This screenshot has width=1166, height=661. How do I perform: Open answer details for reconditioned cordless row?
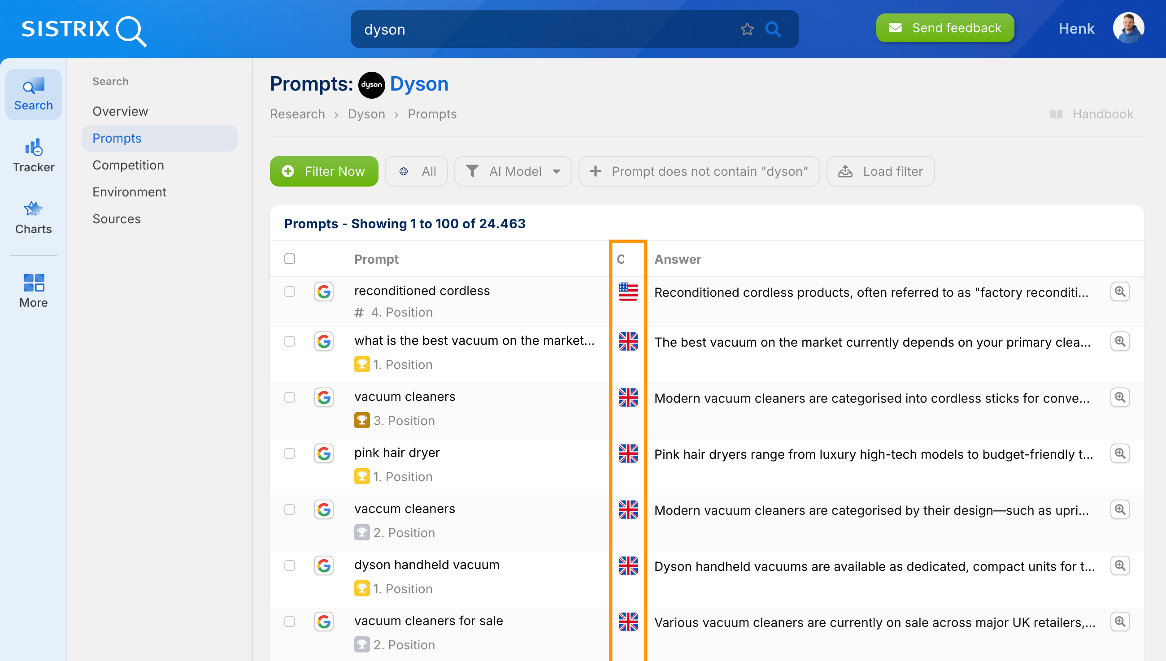[1120, 291]
